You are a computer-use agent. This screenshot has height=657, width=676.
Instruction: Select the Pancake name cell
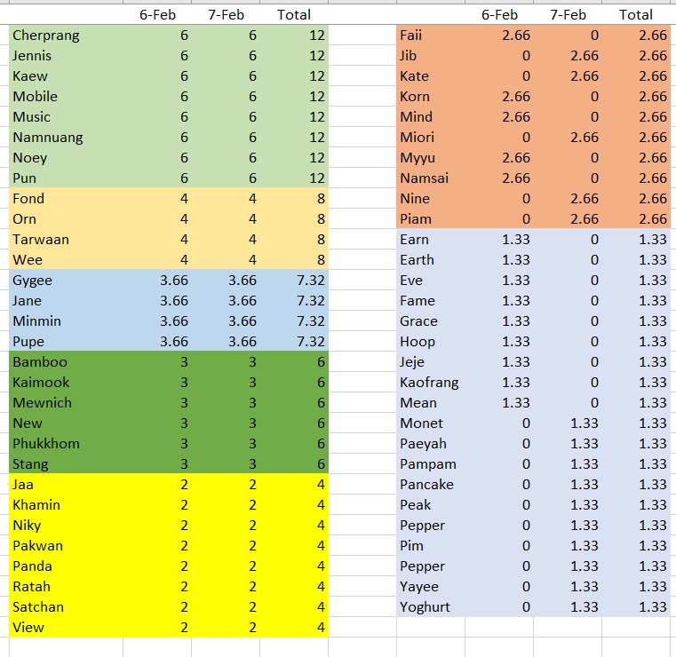pyautogui.click(x=431, y=485)
